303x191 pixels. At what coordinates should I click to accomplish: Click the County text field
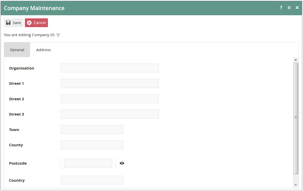[x=92, y=145]
